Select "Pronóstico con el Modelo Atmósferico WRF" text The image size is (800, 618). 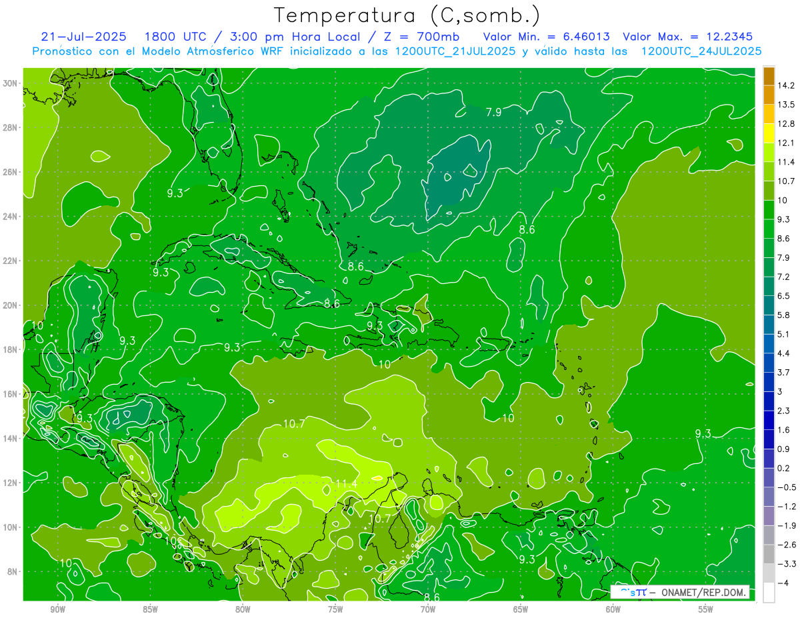point(158,51)
